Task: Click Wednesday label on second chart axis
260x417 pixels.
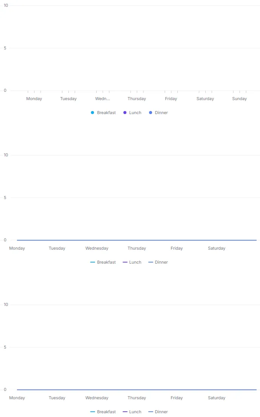Action: (97, 248)
